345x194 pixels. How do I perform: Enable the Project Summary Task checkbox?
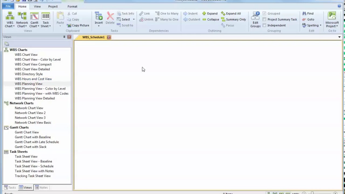pyautogui.click(x=264, y=19)
